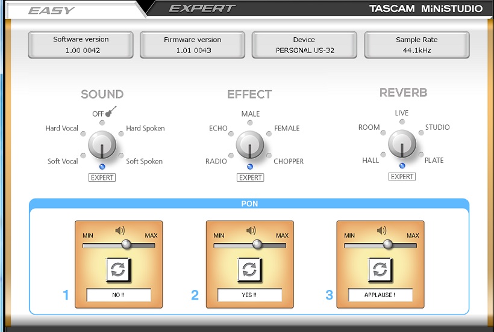Click the reload icon for PON 2
This screenshot has width=494, height=332.
[249, 269]
